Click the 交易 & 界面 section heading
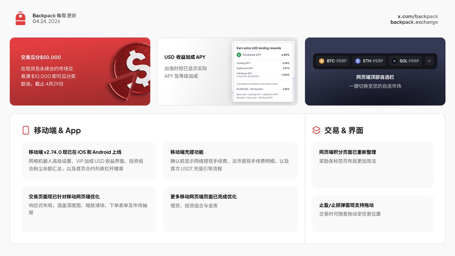 click(x=344, y=130)
